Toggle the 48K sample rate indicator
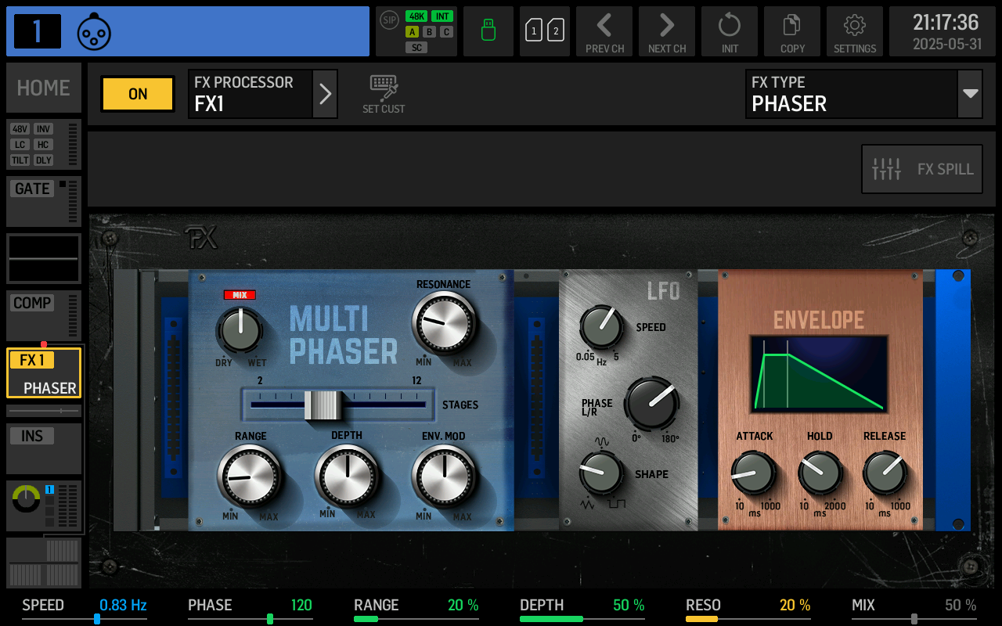Viewport: 1002px width, 626px height. tap(416, 15)
